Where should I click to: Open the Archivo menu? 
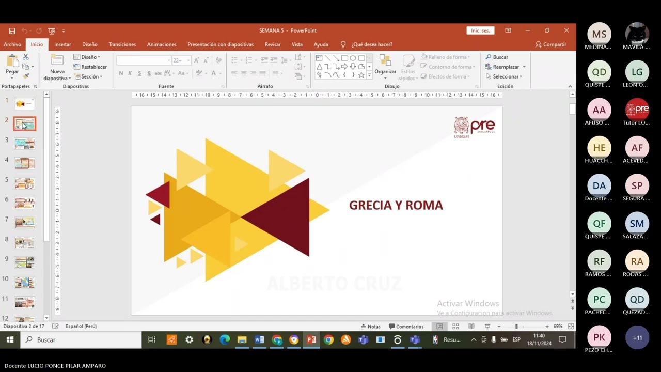[x=12, y=44]
